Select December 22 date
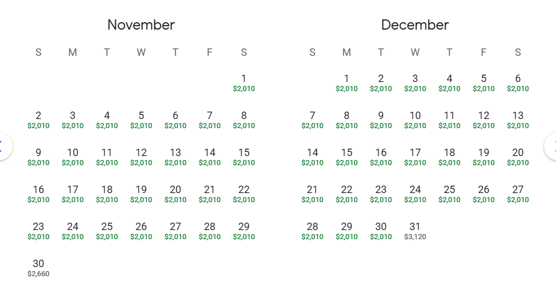The image size is (556, 291). click(347, 194)
